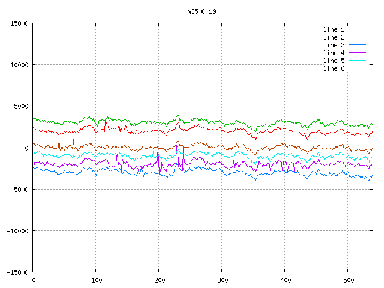The image size is (384, 288).
Task: Select the cyan line 5 legend sample
Action: [358, 61]
